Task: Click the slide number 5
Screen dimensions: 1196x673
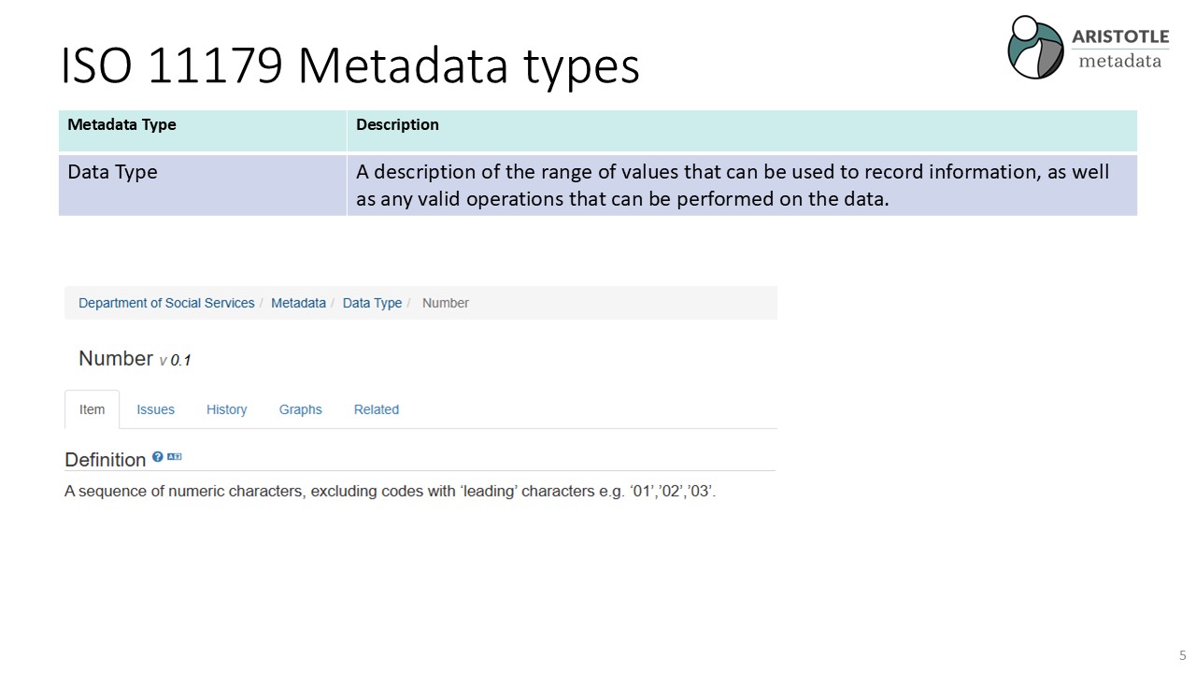Action: click(1182, 655)
